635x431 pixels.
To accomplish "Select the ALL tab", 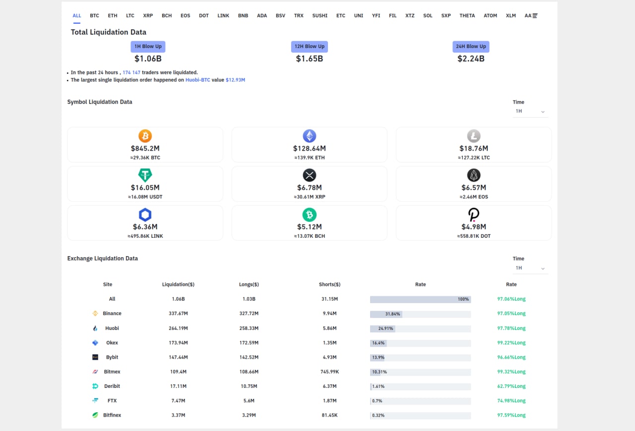I will tap(77, 16).
